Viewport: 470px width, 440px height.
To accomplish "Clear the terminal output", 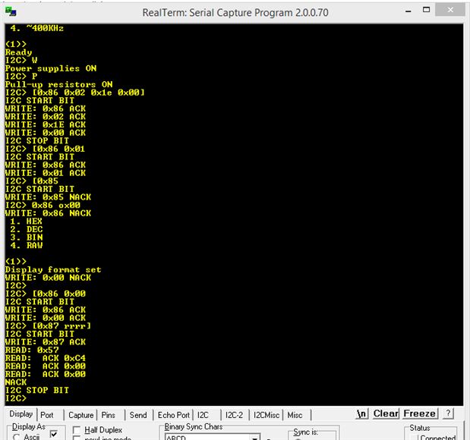I will (386, 413).
